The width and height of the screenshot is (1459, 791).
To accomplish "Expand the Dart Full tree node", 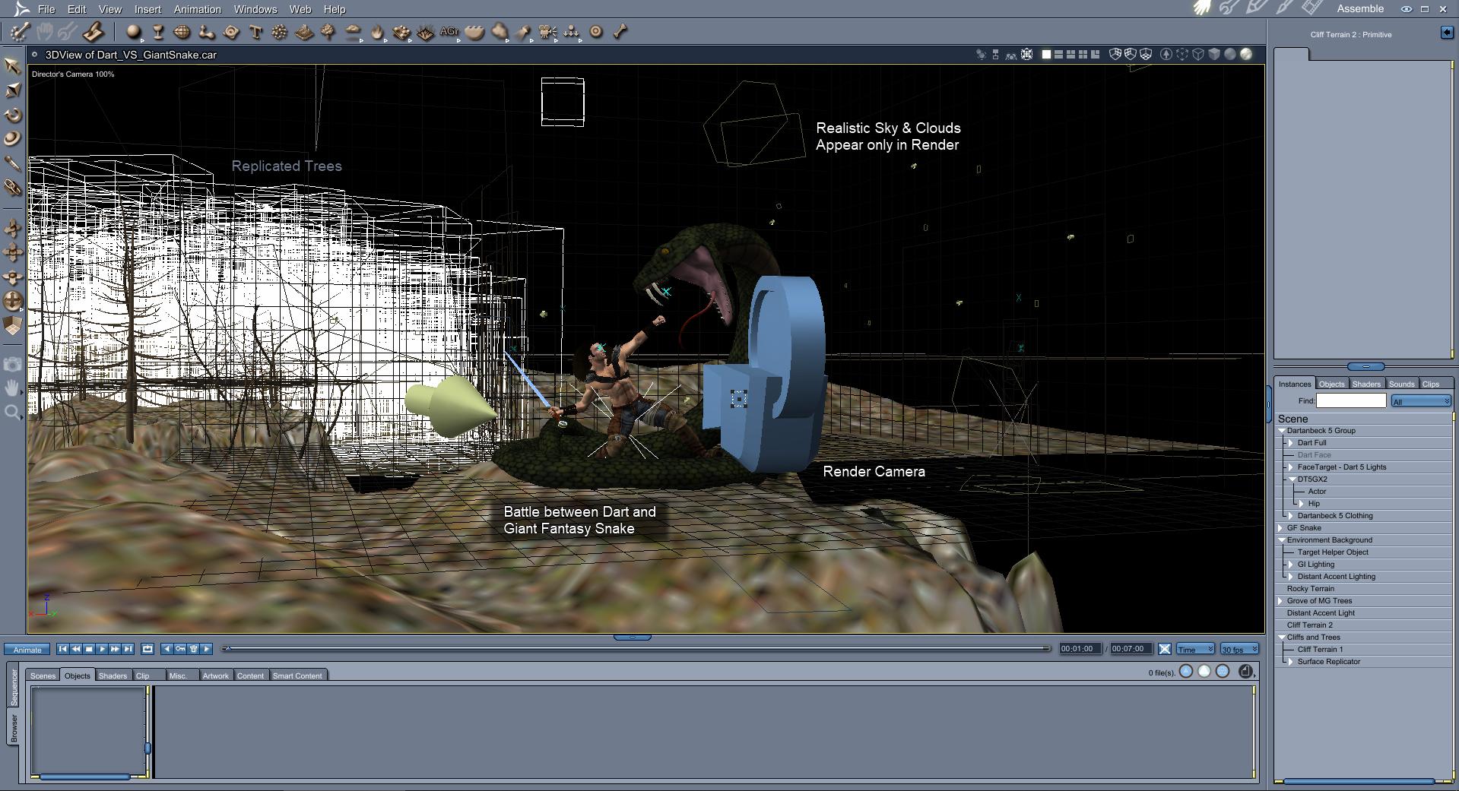I will (1290, 443).
